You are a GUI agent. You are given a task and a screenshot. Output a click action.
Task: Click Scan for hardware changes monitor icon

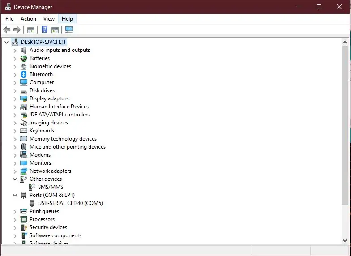tap(69, 30)
